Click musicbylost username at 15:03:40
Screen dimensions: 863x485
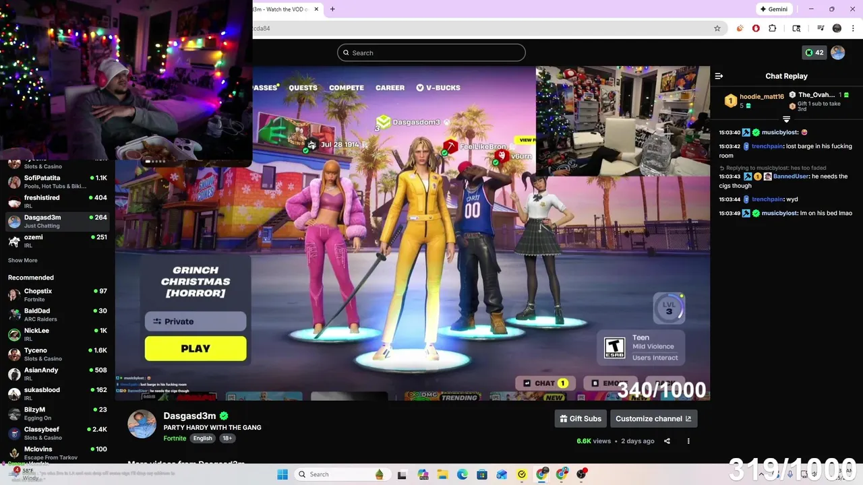point(780,133)
